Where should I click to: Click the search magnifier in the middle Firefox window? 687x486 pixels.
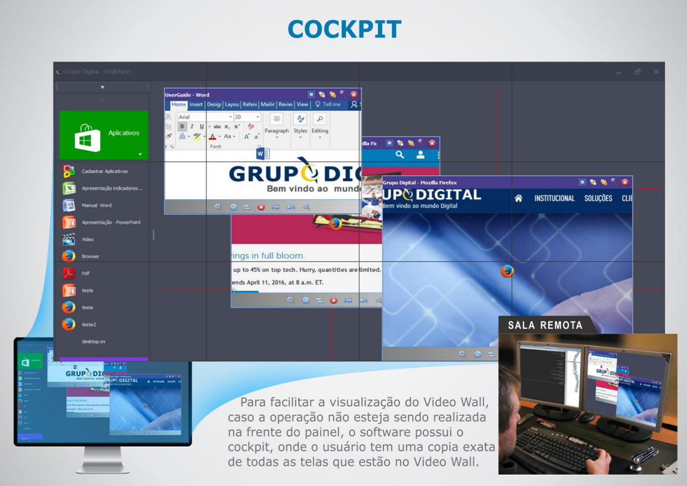tap(399, 155)
